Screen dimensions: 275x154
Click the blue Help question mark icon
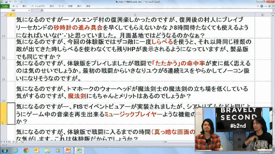[x=262, y=6]
